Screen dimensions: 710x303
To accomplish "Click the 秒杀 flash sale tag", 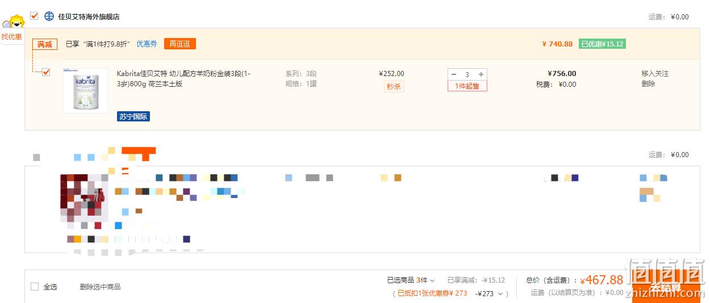I will click(394, 86).
